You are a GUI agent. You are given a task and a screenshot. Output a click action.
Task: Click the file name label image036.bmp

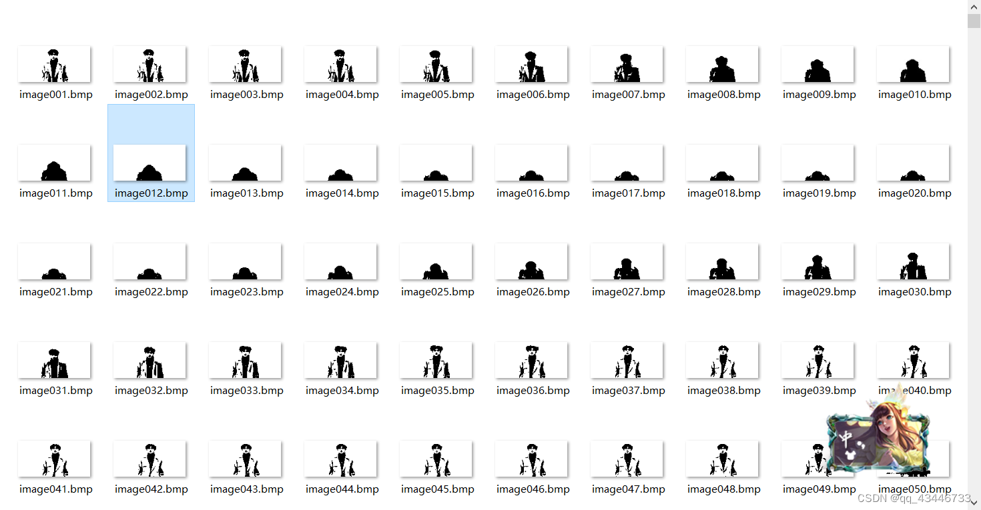pos(533,391)
